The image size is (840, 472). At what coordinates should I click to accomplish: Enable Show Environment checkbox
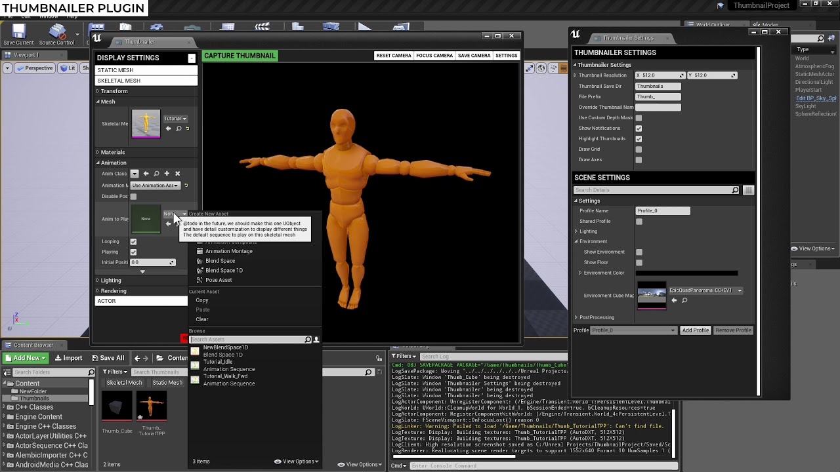click(639, 252)
